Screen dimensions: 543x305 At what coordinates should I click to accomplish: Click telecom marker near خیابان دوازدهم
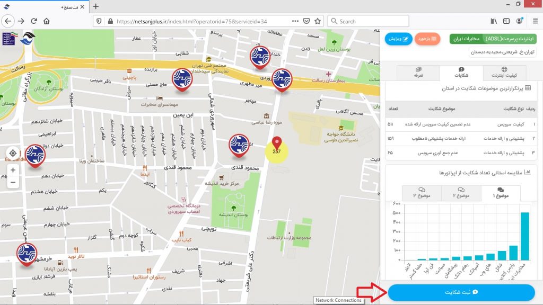pos(35,155)
